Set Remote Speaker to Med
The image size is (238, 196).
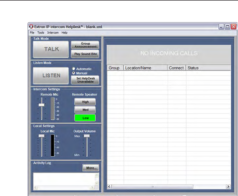pos(85,110)
